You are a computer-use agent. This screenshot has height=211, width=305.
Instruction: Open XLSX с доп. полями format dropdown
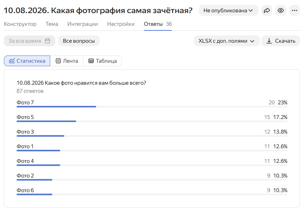[x=227, y=41]
